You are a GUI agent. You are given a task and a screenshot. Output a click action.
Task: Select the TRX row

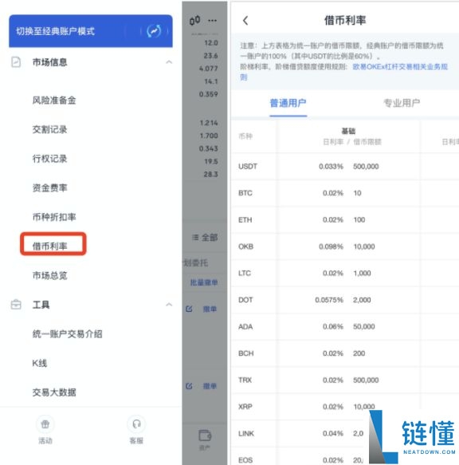coord(345,380)
